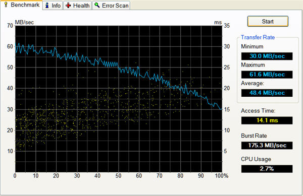The height and width of the screenshot is (196, 303).
Task: Switch to the Info tab
Action: pyautogui.click(x=53, y=6)
